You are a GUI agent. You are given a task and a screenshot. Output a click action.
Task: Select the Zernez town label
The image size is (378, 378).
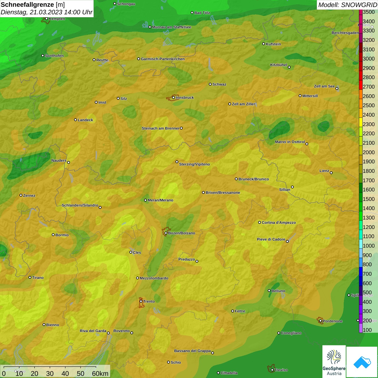pos(29,195)
